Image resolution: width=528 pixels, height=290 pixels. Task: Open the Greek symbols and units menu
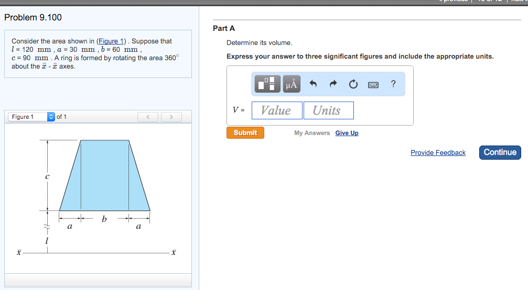(x=292, y=84)
